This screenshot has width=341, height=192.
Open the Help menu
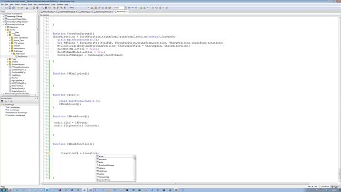click(66, 4)
